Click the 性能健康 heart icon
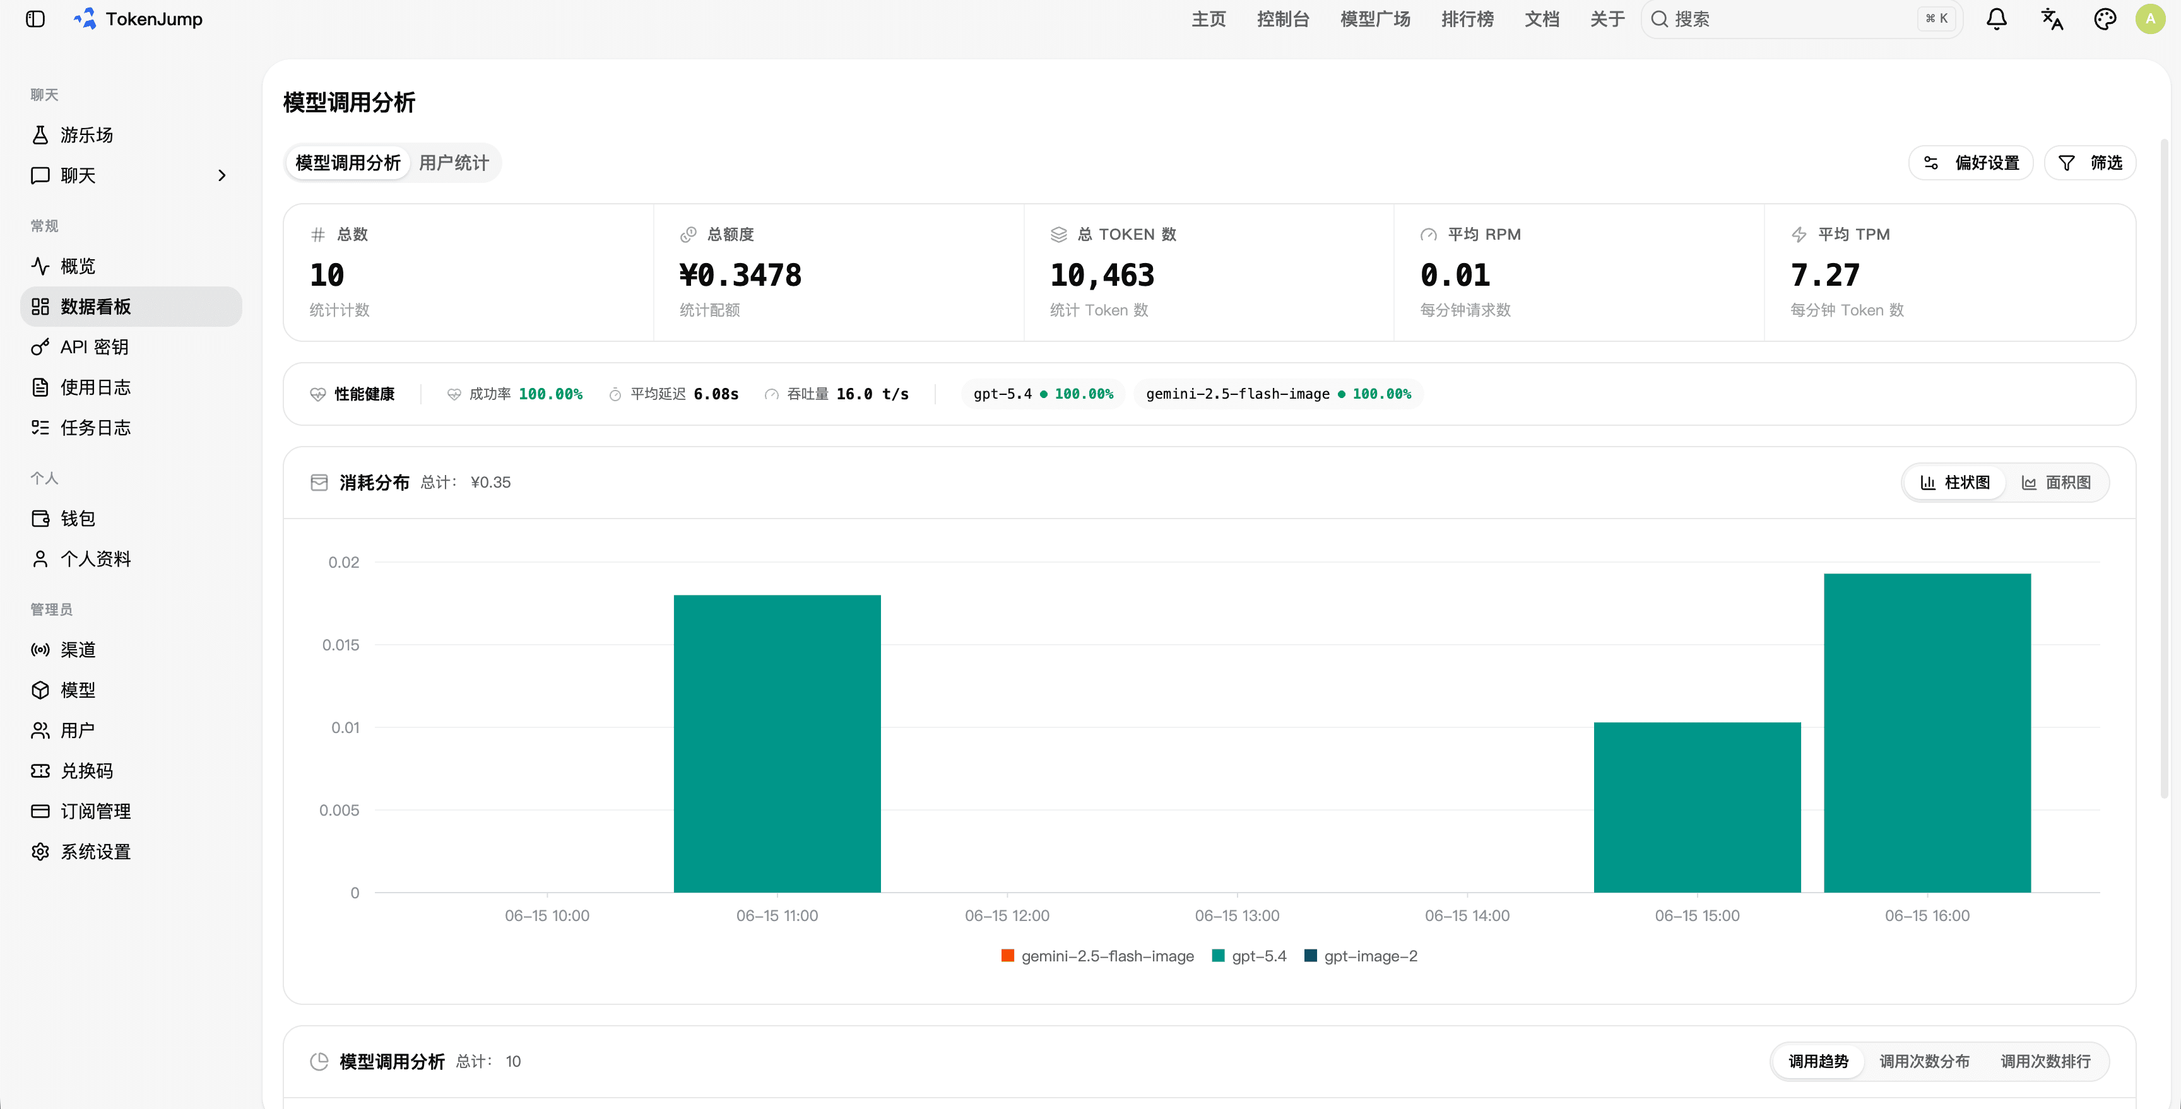The height and width of the screenshot is (1109, 2181). pyautogui.click(x=317, y=394)
